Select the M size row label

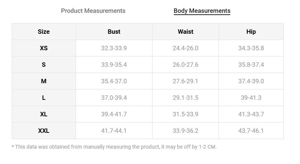pyautogui.click(x=43, y=81)
